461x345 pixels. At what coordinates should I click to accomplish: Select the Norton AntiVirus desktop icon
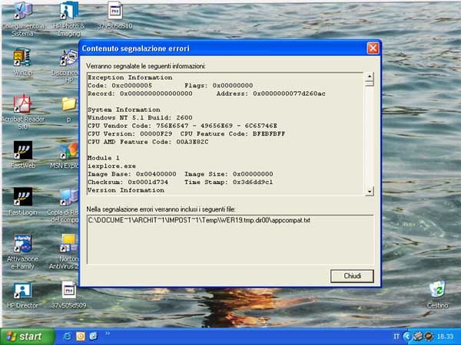pyautogui.click(x=65, y=251)
